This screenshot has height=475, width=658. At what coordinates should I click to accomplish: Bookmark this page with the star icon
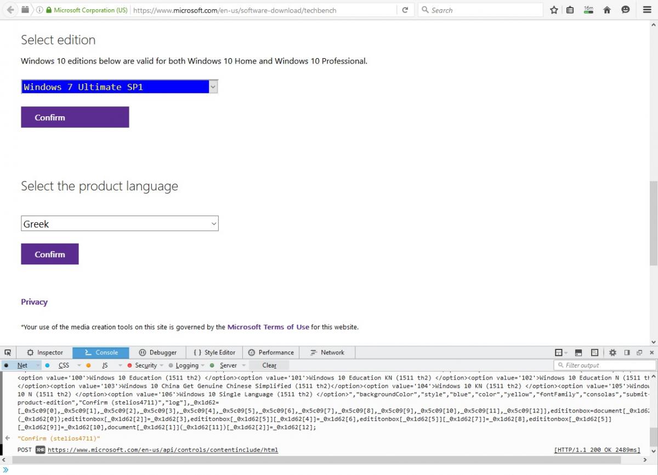pyautogui.click(x=554, y=10)
